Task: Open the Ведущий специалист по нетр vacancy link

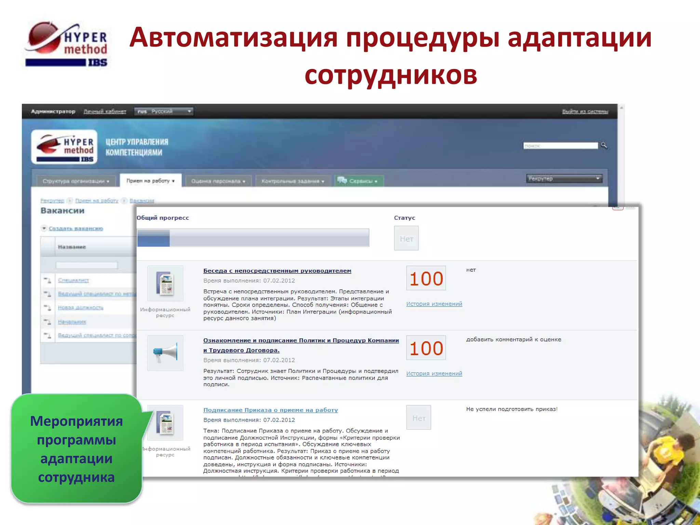Action: (97, 294)
